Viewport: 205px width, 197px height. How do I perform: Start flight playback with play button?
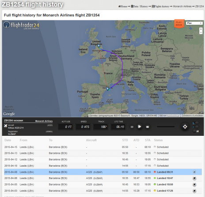pos(139,126)
